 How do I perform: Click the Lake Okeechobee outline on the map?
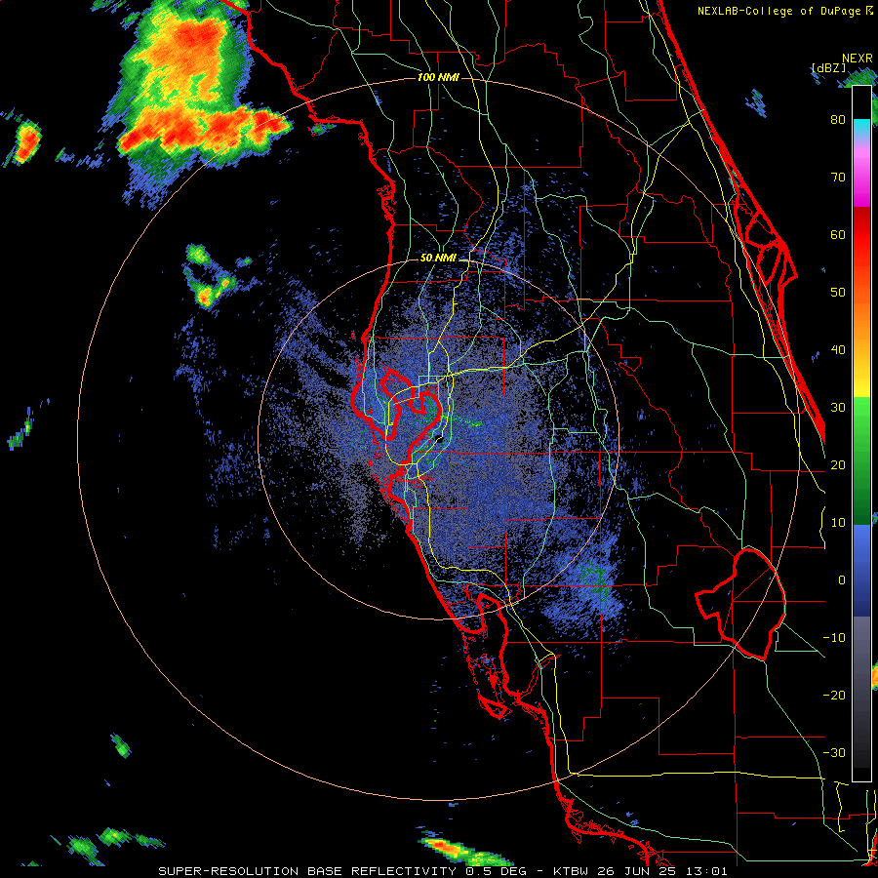click(740, 604)
